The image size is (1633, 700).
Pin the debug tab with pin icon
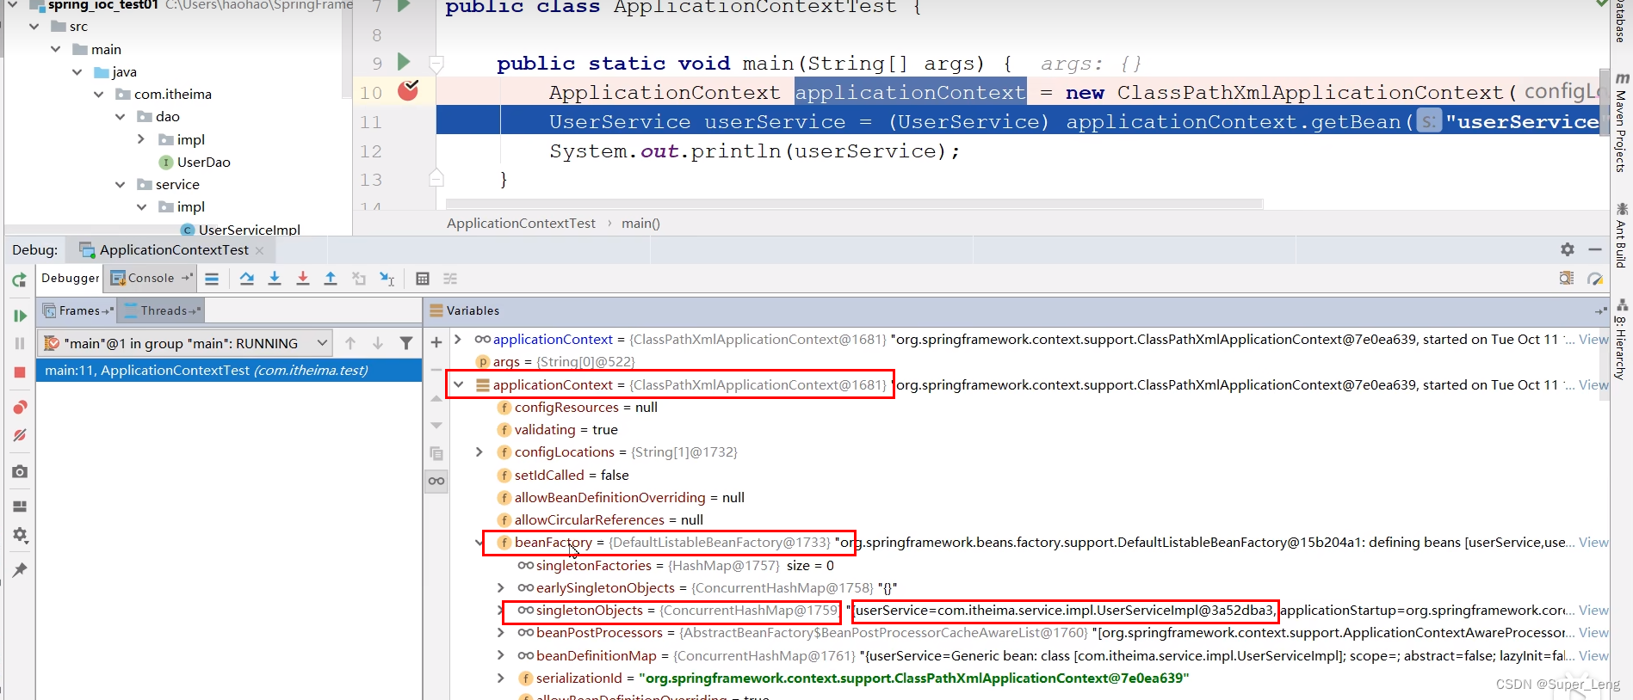click(x=20, y=569)
